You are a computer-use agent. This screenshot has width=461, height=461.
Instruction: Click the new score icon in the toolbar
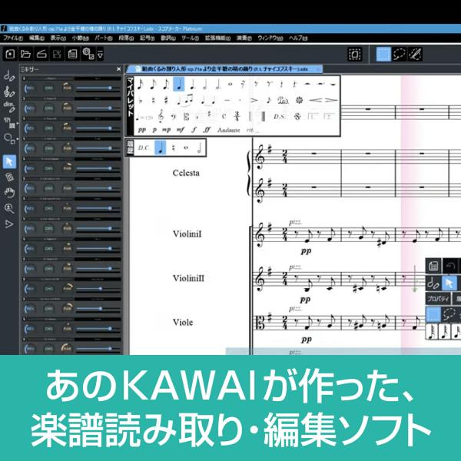point(10,54)
